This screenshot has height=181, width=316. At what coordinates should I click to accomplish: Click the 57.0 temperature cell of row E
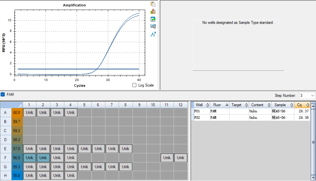(17, 149)
